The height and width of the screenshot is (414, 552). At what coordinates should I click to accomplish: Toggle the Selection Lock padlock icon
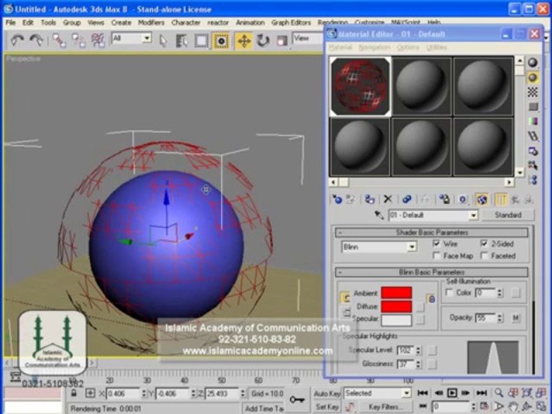click(x=73, y=393)
